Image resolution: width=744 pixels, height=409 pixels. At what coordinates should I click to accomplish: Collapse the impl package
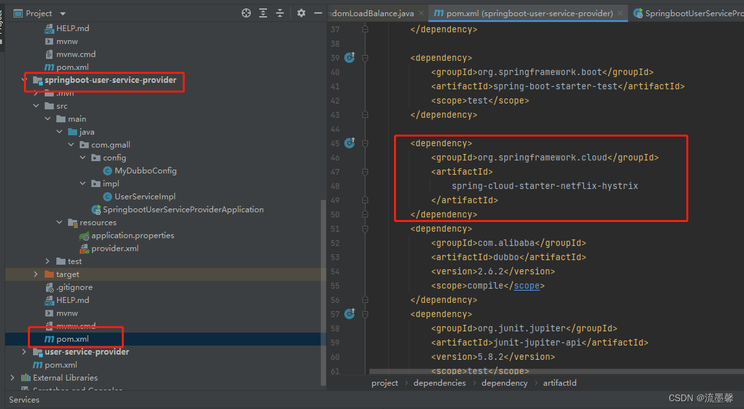pyautogui.click(x=82, y=183)
